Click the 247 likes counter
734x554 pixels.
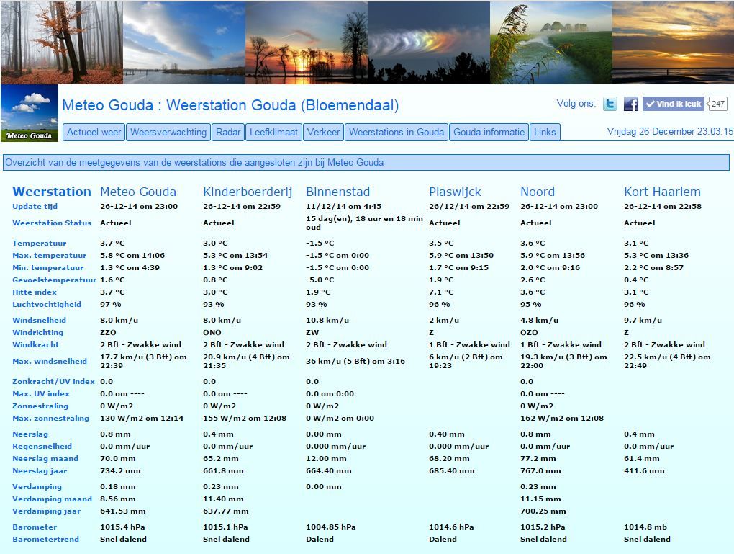click(717, 104)
